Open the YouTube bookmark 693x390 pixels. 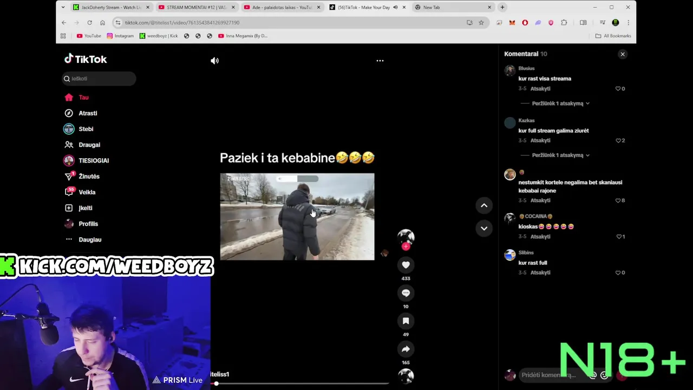pos(89,36)
